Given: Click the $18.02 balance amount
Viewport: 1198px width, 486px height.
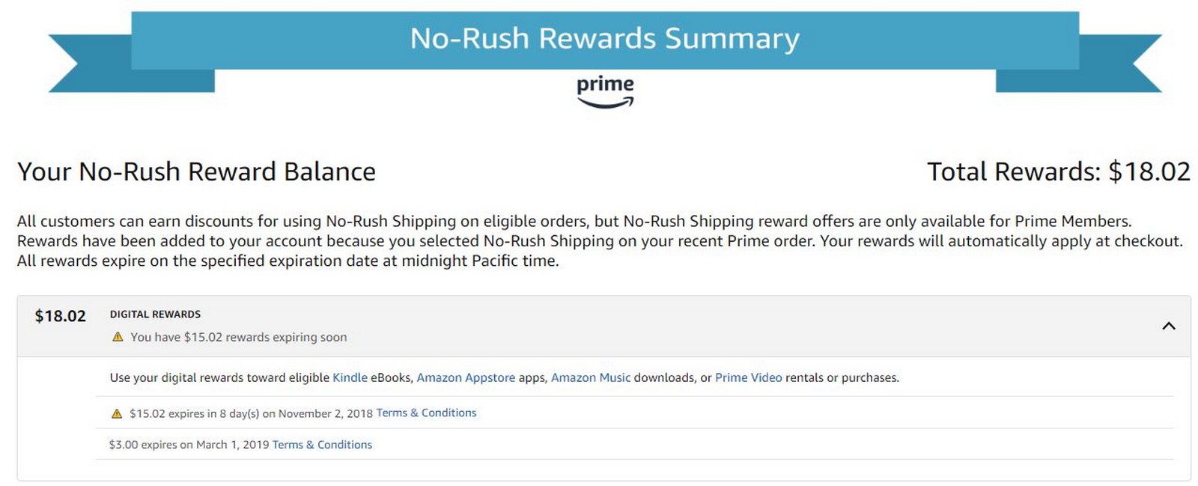Looking at the screenshot, I should click(59, 316).
